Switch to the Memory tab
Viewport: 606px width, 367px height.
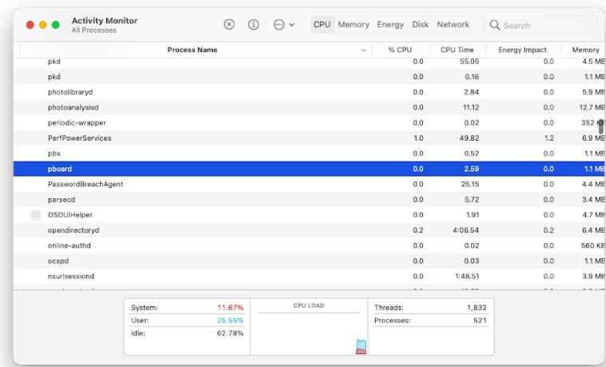353,25
